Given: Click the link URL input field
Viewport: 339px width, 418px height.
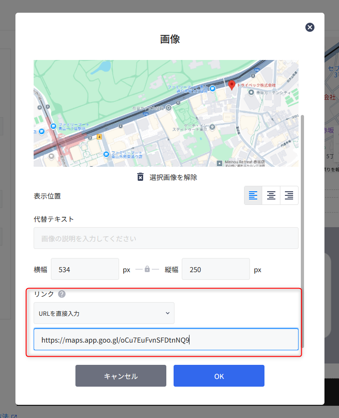Looking at the screenshot, I should (x=166, y=339).
